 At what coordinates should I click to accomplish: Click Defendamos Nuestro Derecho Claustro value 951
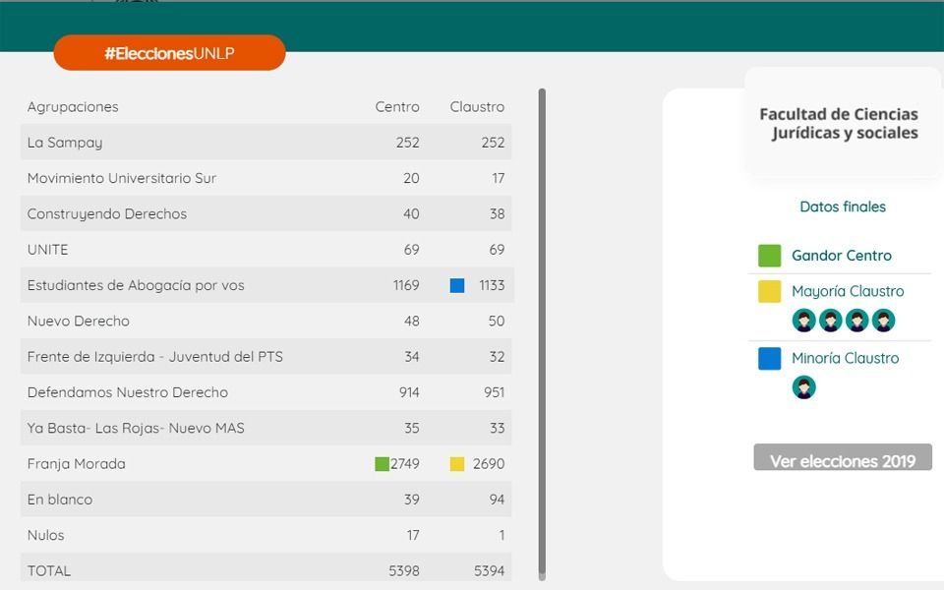(x=495, y=392)
